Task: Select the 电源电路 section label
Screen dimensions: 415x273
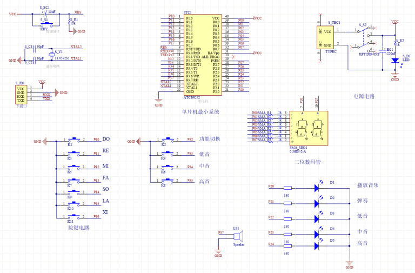Action: click(364, 97)
